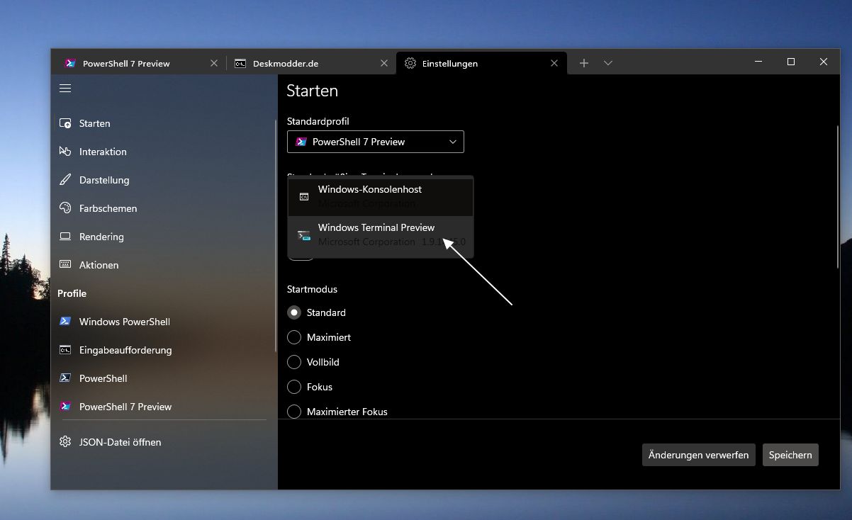Select Farbschemen in the sidebar
The height and width of the screenshot is (520, 852).
pyautogui.click(x=163, y=208)
